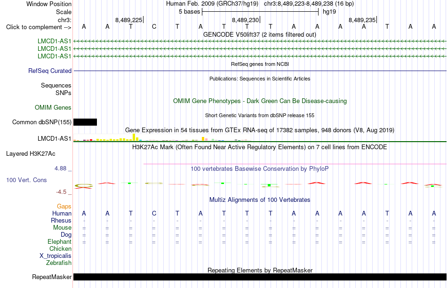Image resolution: width=447 pixels, height=288 pixels.
Task: Click the 4.88 conservation scale value
Action: pyautogui.click(x=60, y=168)
